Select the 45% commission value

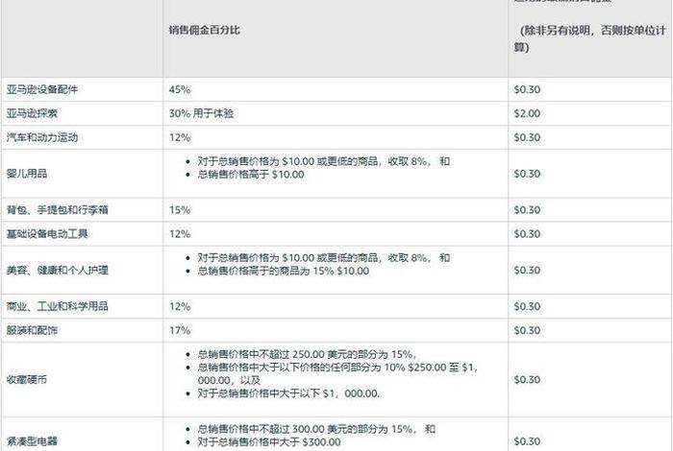click(180, 89)
